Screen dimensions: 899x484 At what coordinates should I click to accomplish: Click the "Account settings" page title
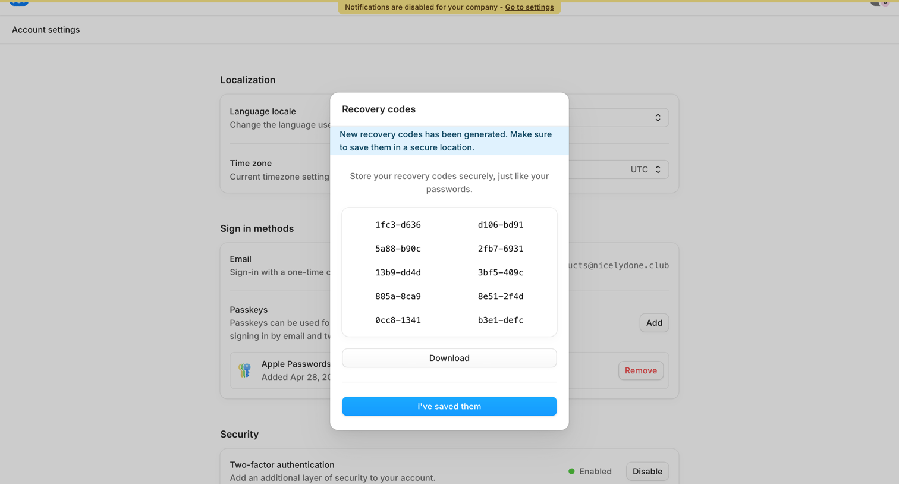[46, 30]
